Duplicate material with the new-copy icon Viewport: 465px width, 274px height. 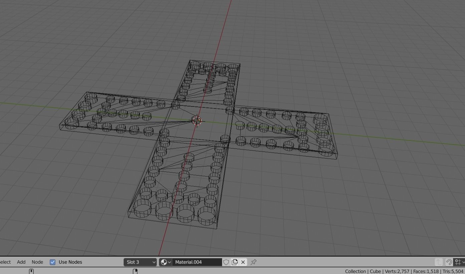(x=235, y=262)
